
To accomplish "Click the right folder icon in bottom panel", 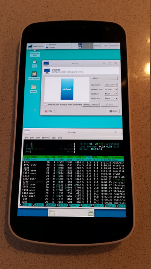I will tap(91, 213).
